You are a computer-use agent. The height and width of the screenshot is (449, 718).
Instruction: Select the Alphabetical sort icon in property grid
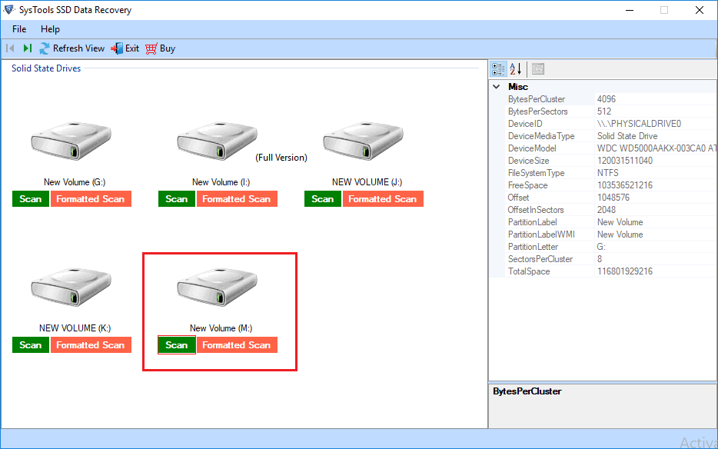click(x=516, y=68)
